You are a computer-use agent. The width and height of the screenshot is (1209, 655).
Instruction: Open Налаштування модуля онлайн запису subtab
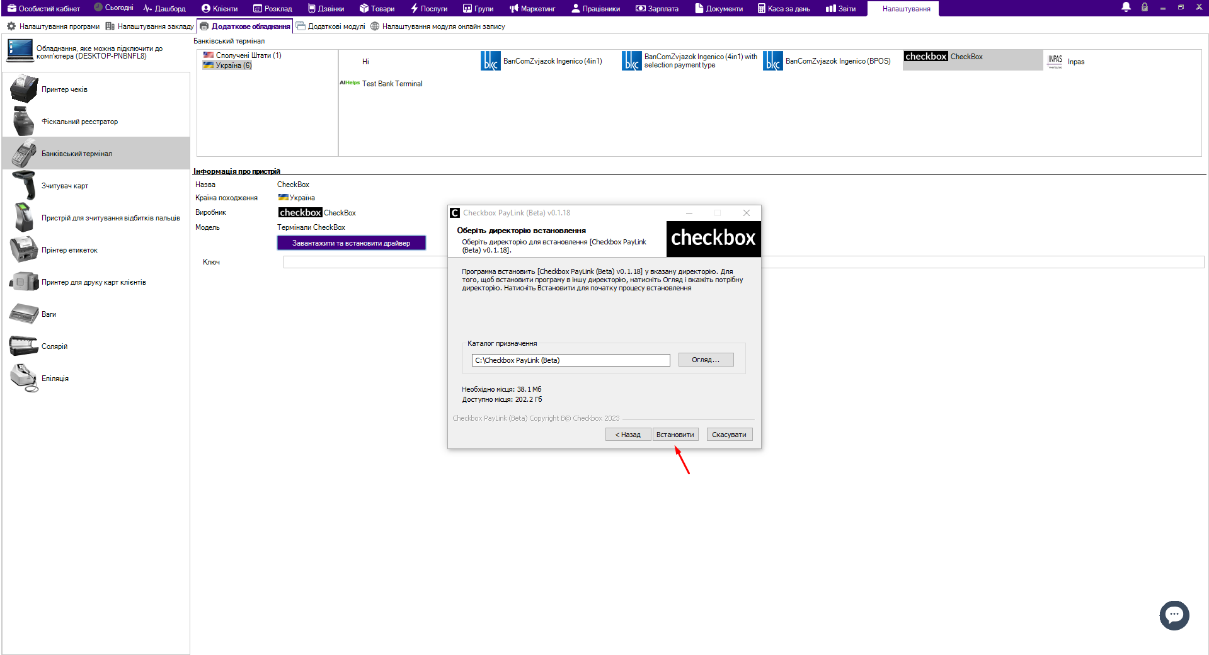pos(437,26)
